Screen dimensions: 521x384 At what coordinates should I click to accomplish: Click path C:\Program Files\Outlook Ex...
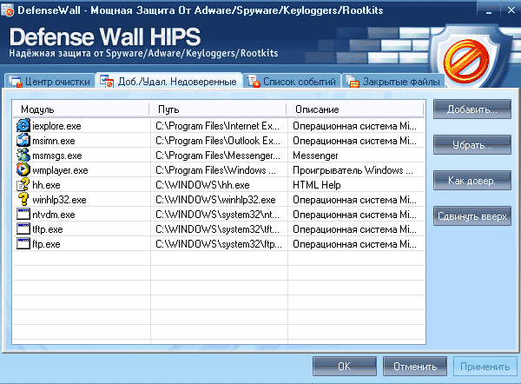point(218,141)
